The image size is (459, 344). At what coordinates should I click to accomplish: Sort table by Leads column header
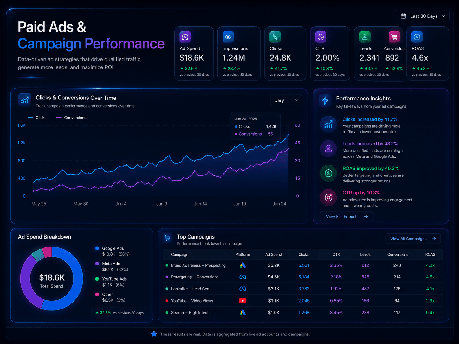[365, 255]
